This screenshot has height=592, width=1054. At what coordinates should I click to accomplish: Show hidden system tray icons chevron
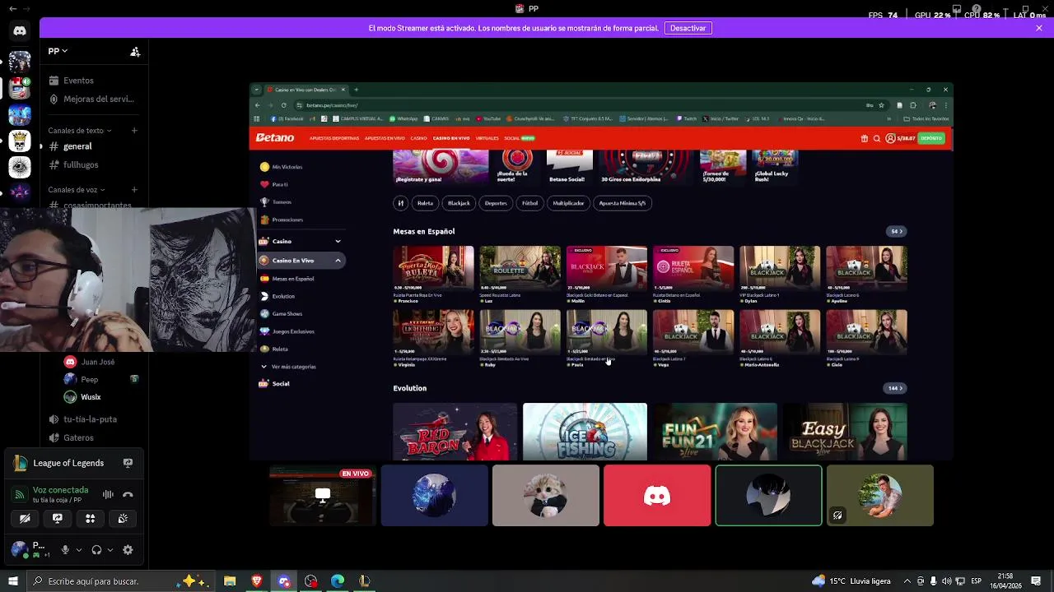[x=907, y=581]
